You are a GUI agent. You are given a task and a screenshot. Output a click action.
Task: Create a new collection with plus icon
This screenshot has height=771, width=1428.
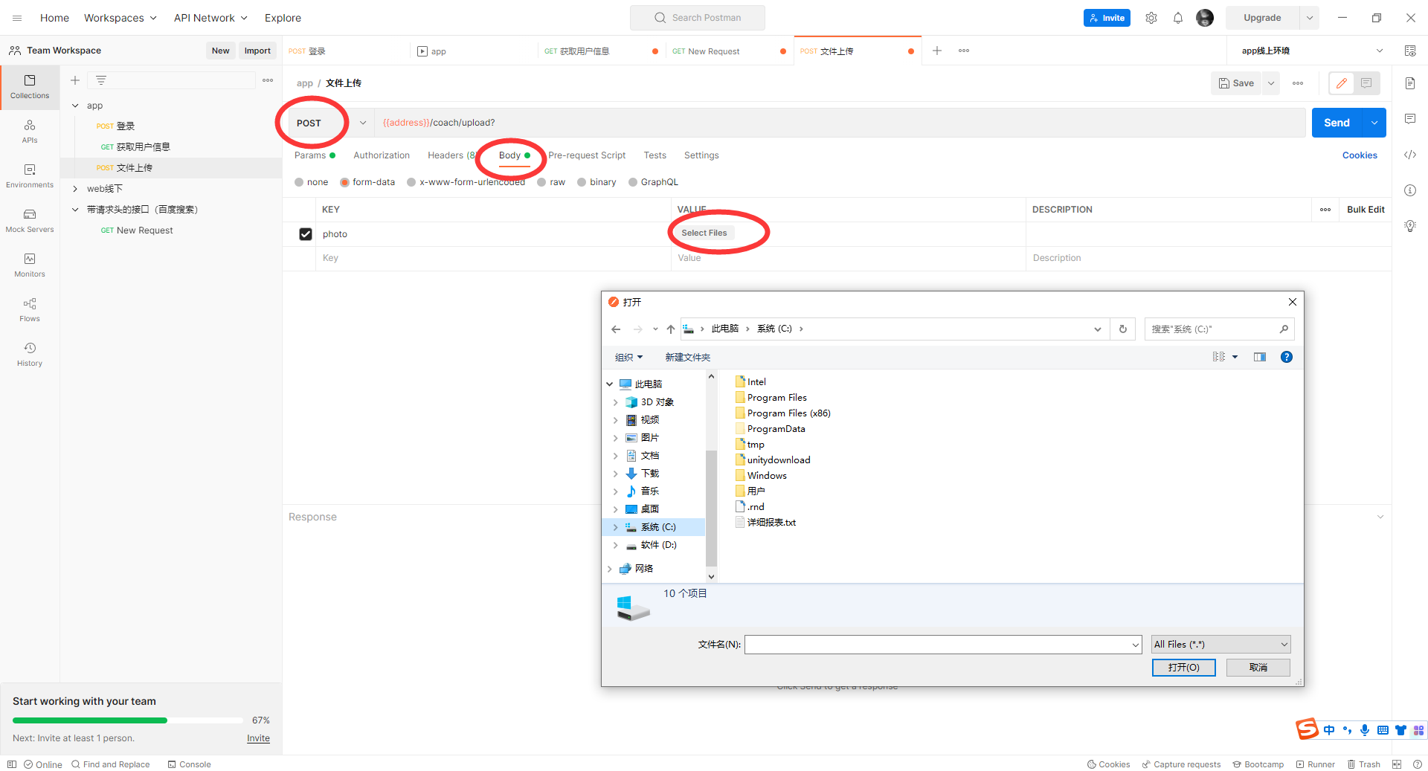click(x=75, y=80)
